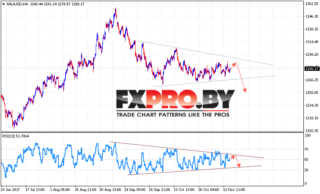Pick the 1346.35 price scale label
The image size is (320, 194).
(312, 16)
